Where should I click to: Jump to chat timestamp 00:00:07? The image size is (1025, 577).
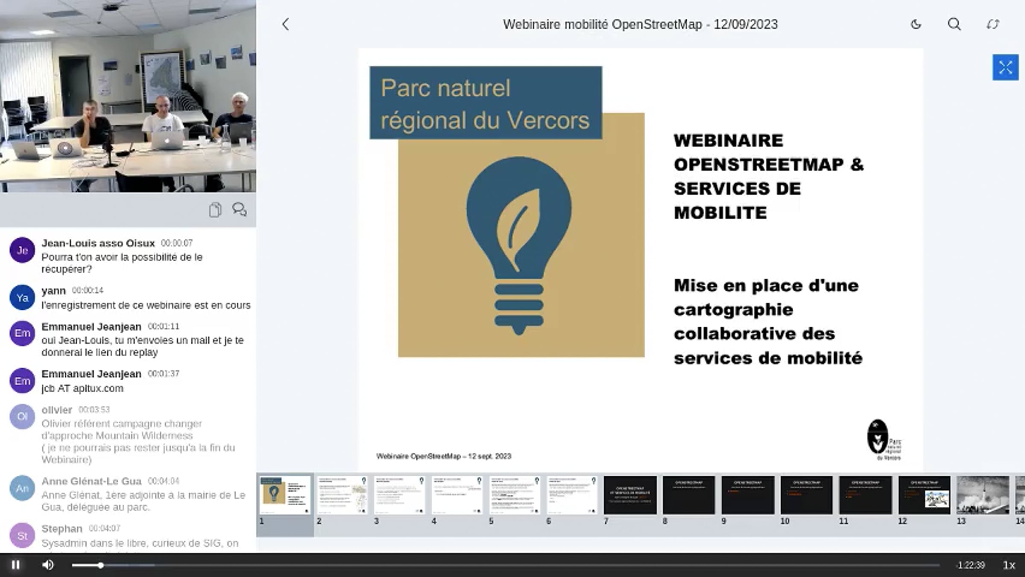tap(177, 243)
